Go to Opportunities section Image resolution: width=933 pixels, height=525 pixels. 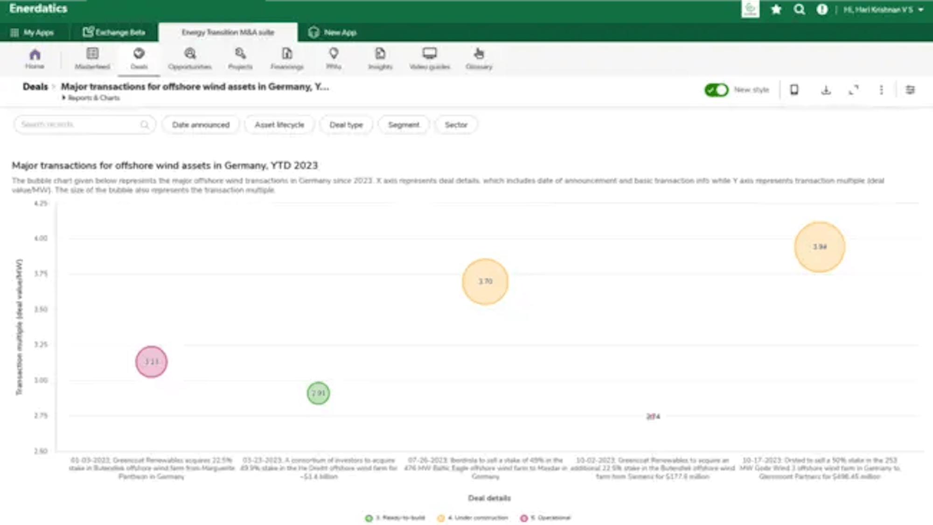point(190,59)
